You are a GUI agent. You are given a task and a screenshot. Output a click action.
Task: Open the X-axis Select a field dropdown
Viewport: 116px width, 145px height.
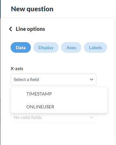[x=53, y=79]
